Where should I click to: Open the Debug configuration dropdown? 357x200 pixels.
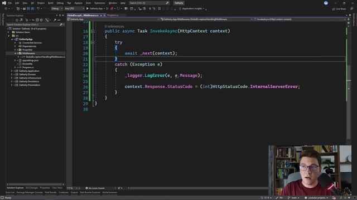(x=57, y=9)
